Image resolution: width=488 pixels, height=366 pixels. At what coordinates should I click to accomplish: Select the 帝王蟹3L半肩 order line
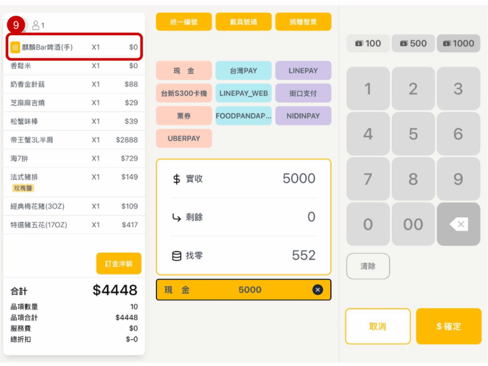click(x=74, y=140)
